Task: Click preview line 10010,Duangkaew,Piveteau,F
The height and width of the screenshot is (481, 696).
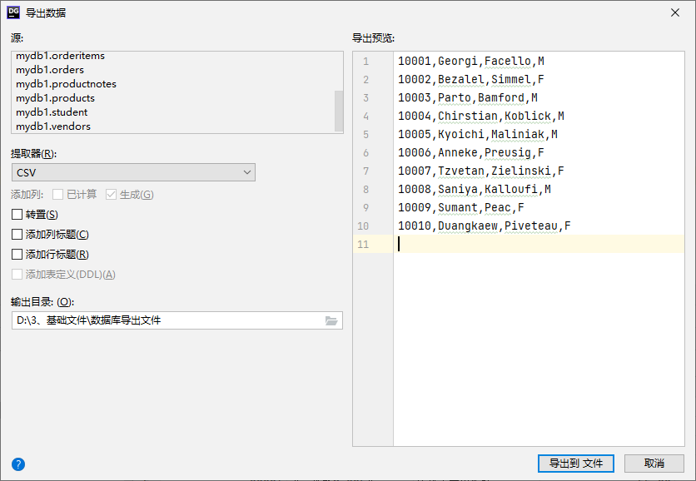Action: [485, 226]
